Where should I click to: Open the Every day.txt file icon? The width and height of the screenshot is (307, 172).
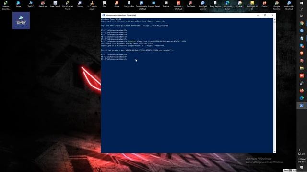[x=215, y=4]
